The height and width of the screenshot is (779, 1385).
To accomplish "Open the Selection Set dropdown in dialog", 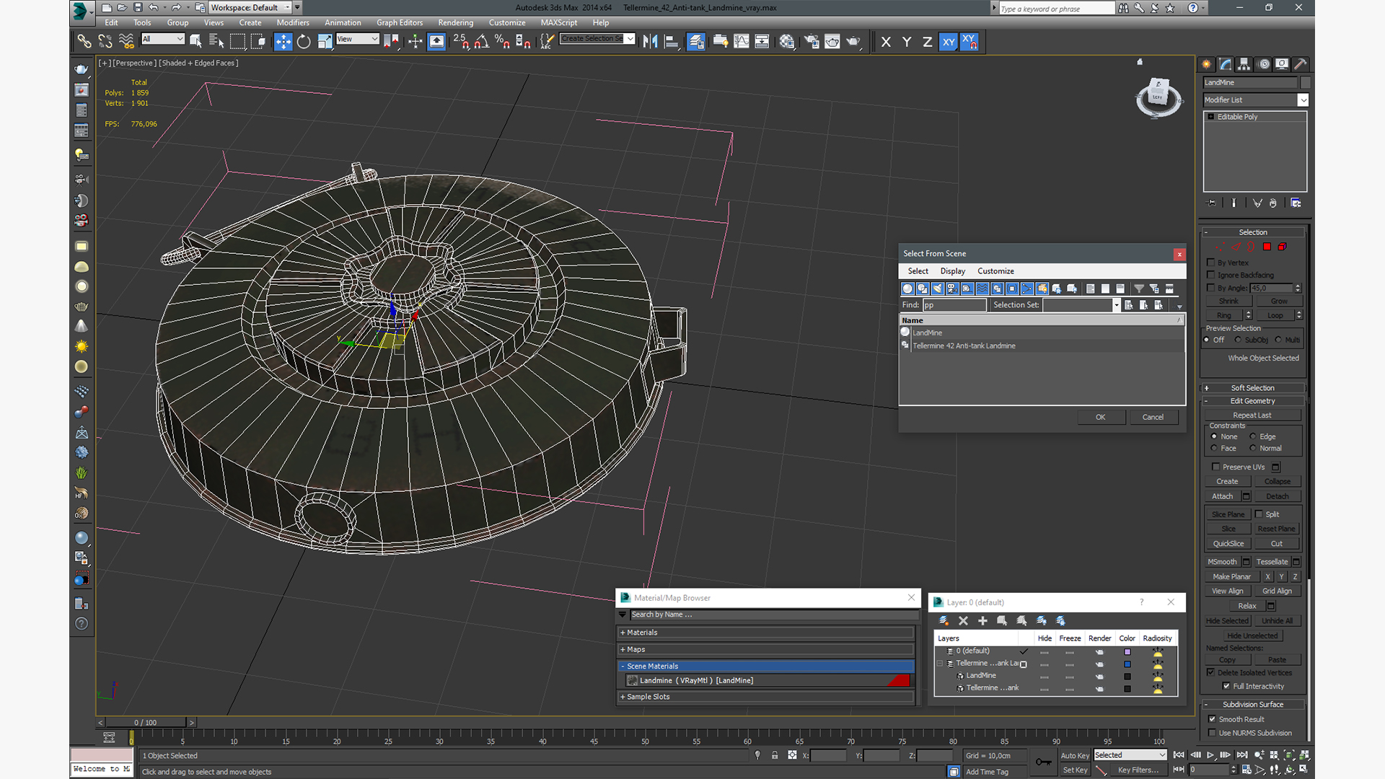I will [1116, 305].
